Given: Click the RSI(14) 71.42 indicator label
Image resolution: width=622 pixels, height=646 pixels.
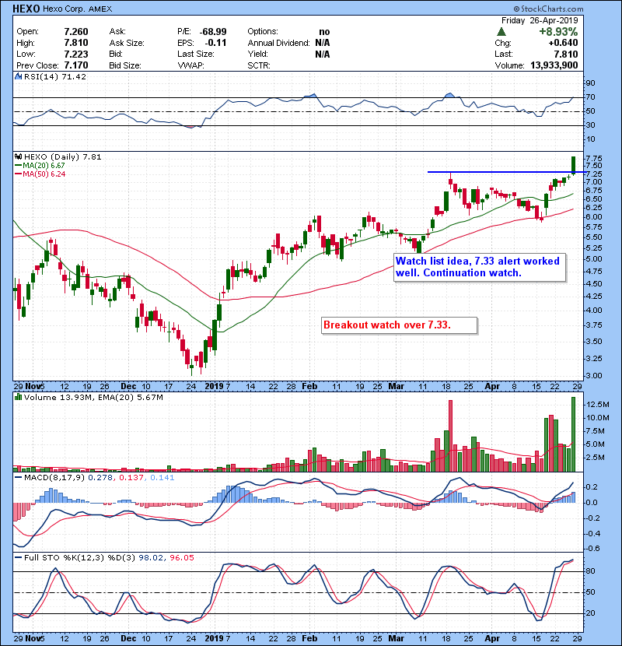Looking at the screenshot, I should [x=55, y=76].
